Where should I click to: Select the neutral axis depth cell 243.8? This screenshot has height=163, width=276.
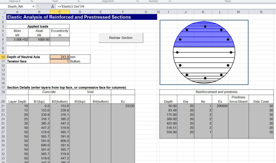60,57
